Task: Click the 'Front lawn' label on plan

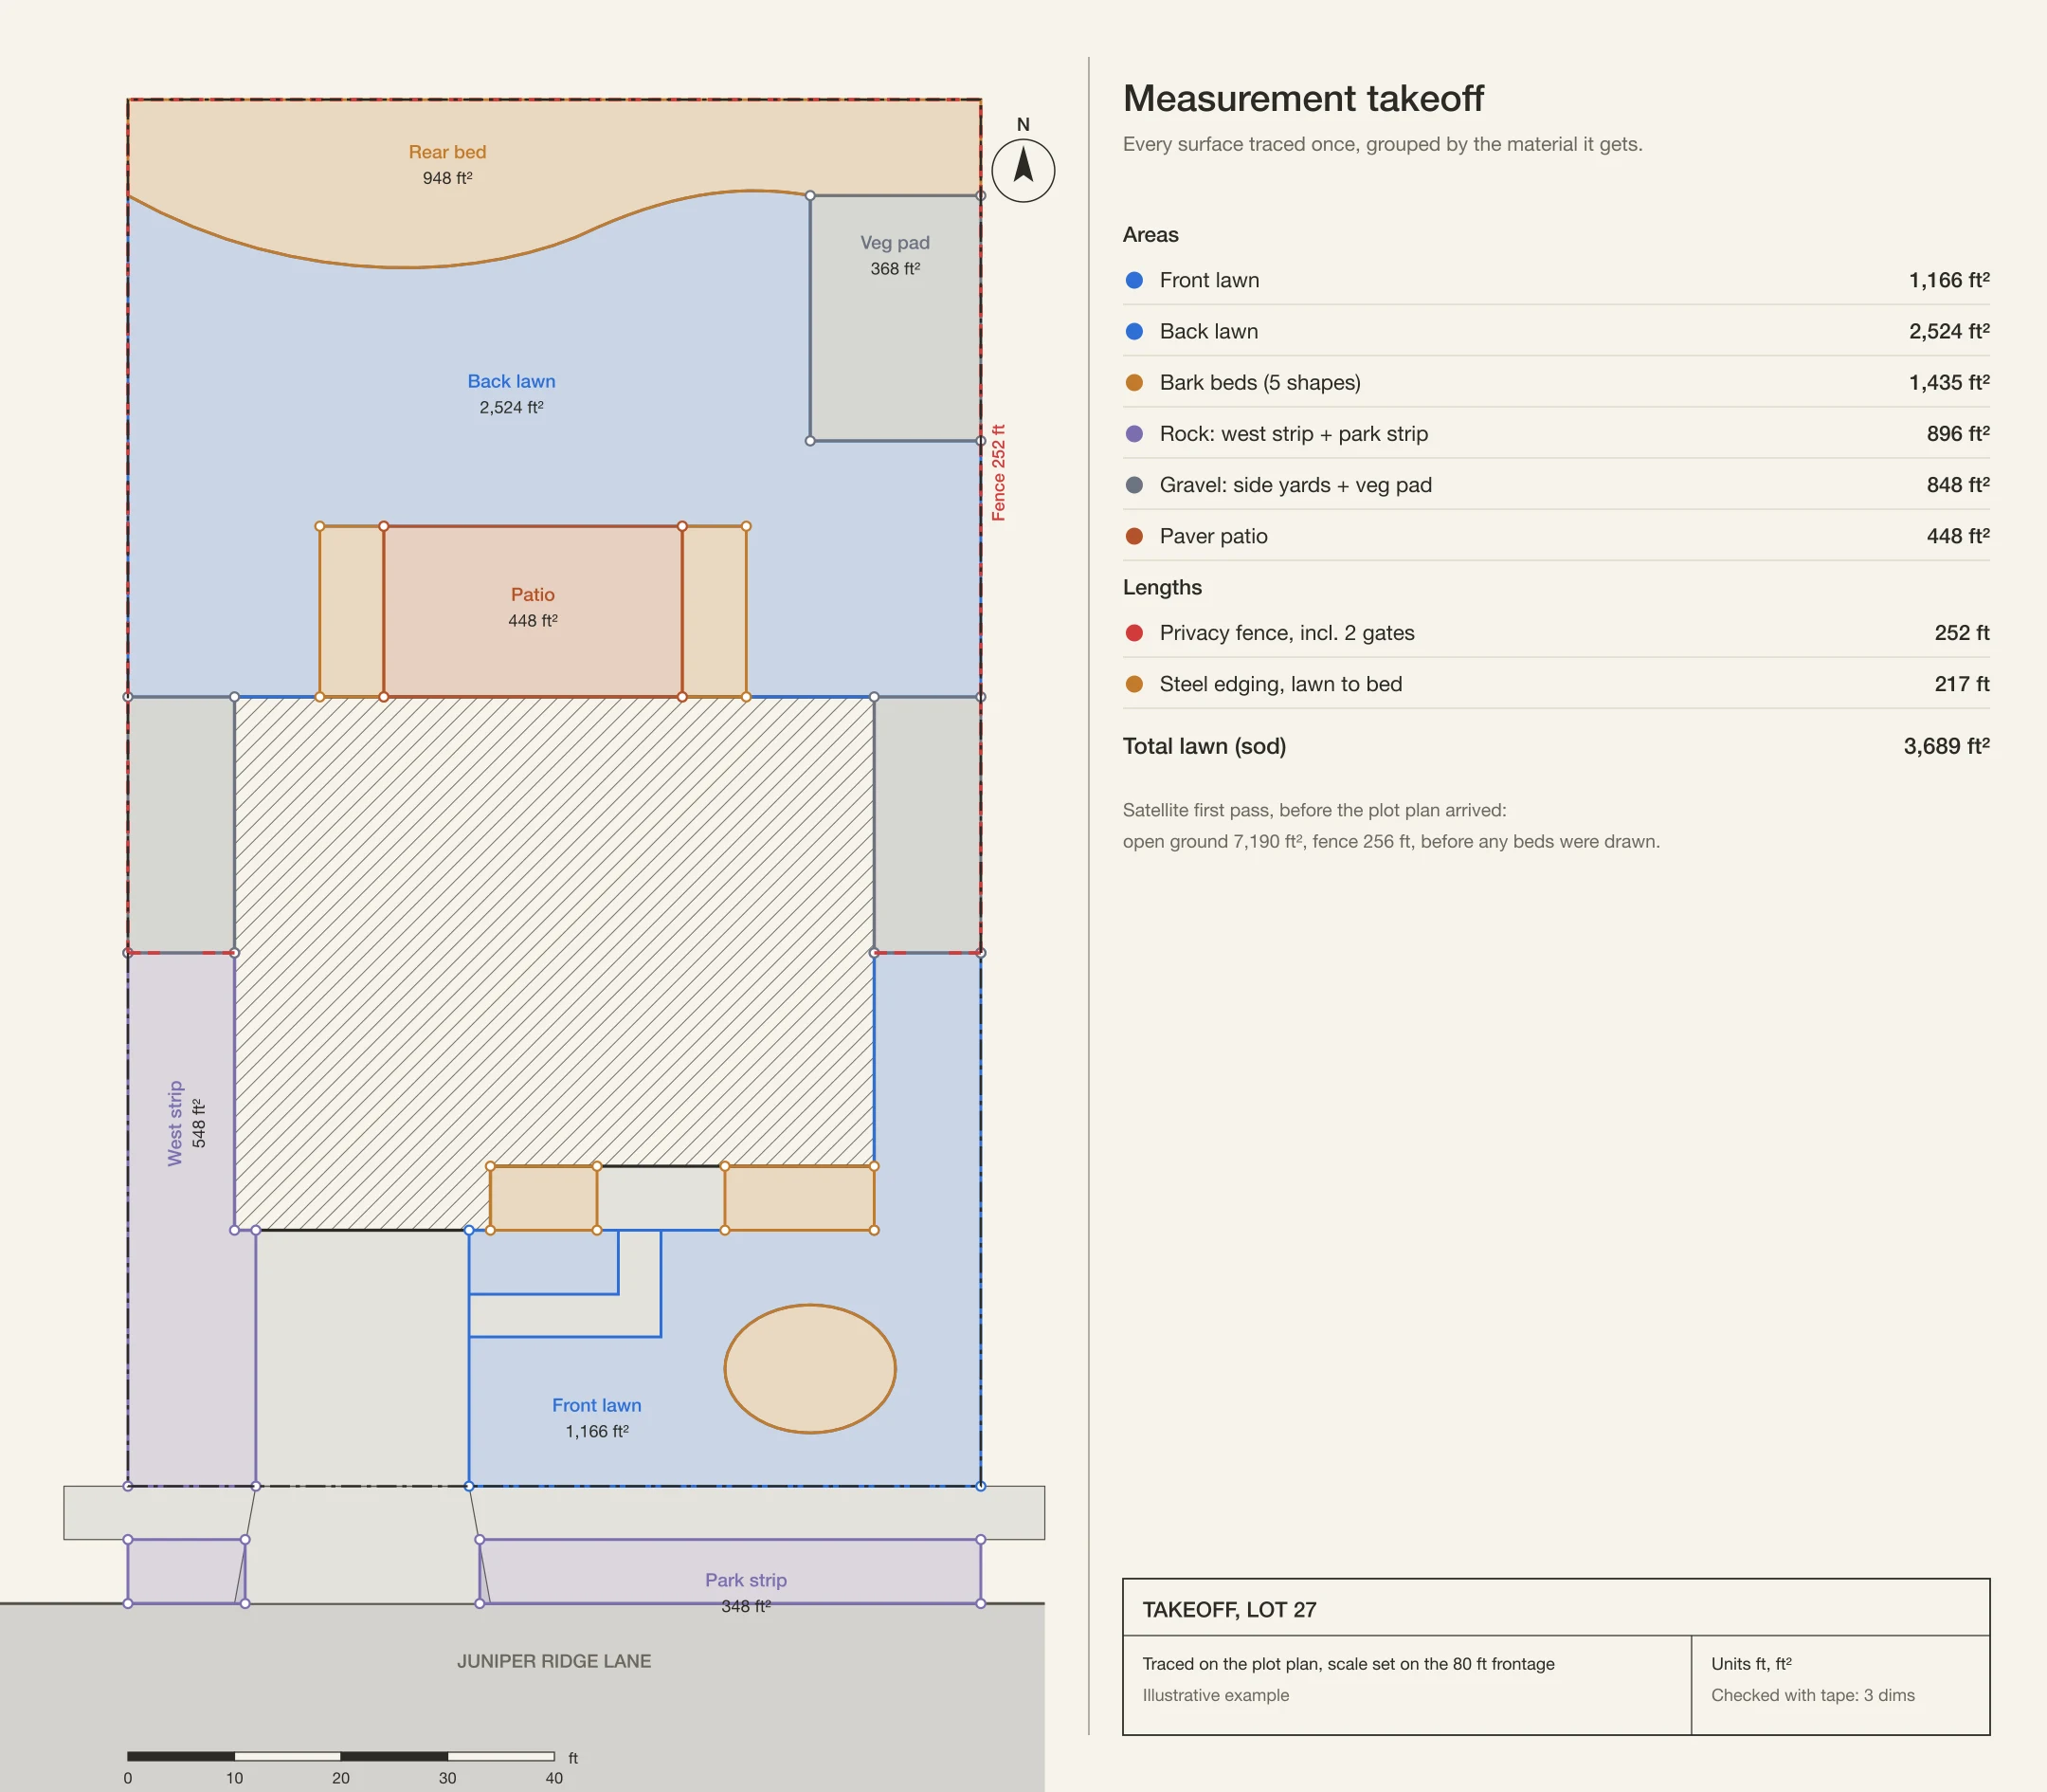Action: click(x=597, y=1405)
